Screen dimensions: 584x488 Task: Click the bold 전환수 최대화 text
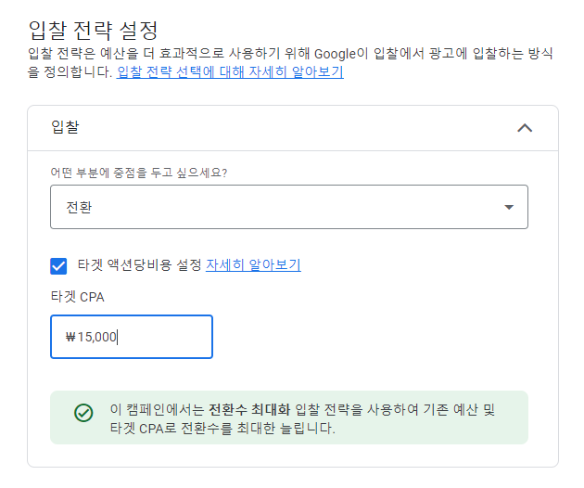[x=249, y=409]
